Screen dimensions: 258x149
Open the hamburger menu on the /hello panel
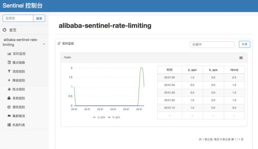241,58
